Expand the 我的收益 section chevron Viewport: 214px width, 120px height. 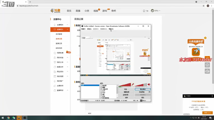tap(67, 58)
